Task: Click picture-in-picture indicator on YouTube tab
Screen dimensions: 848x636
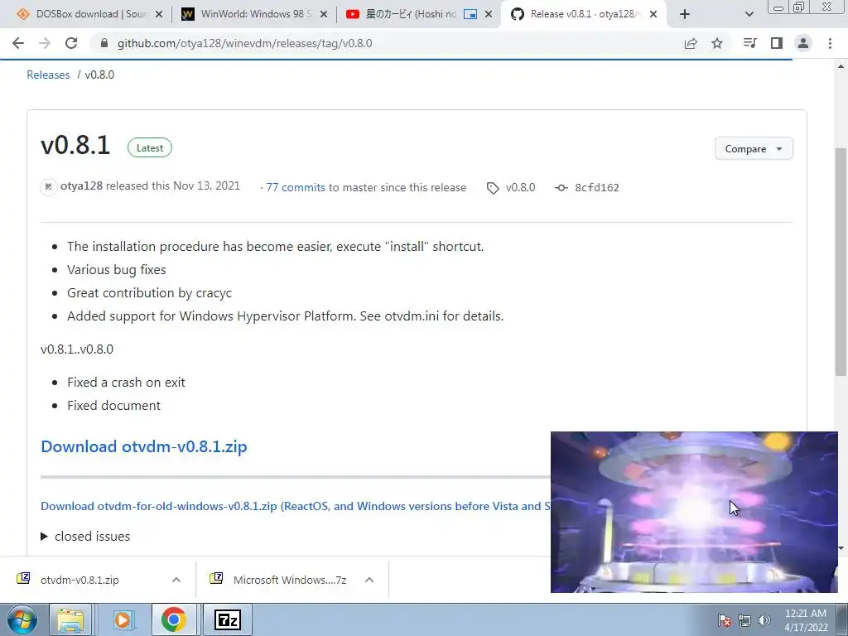Action: (470, 15)
